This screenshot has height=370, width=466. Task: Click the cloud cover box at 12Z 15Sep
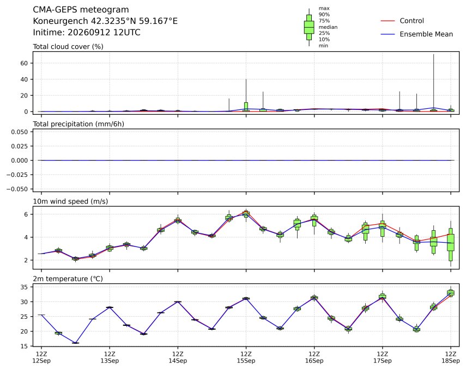pos(246,107)
